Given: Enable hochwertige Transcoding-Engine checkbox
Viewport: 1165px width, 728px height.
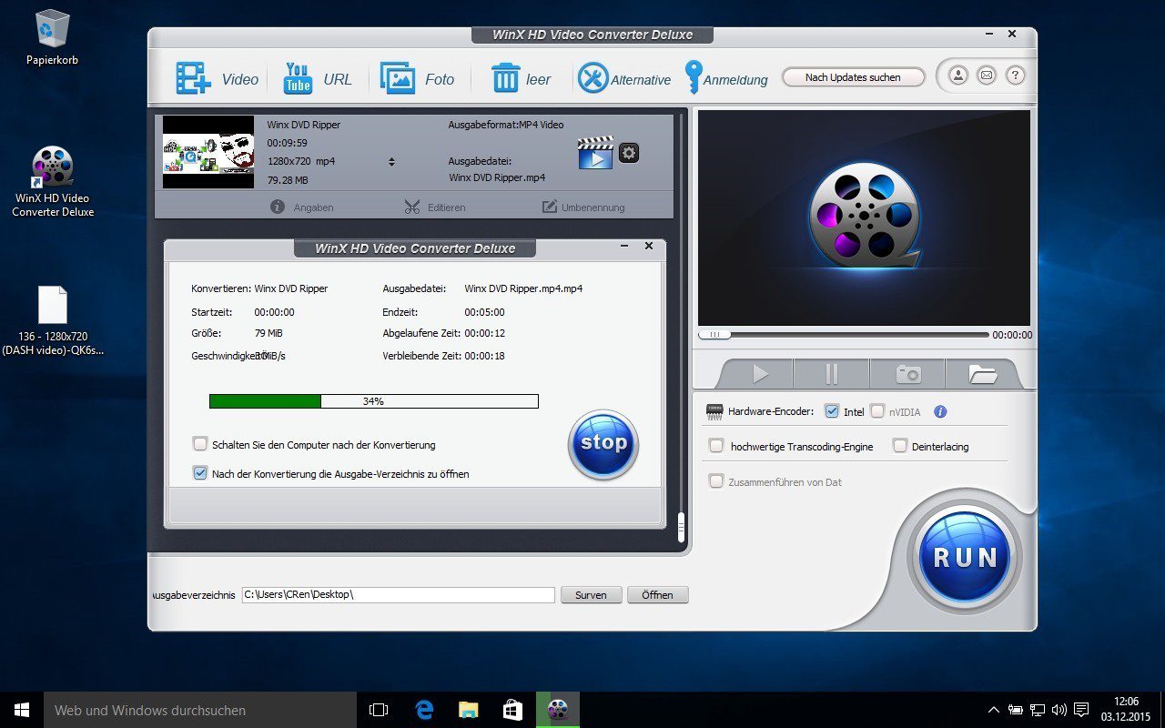Looking at the screenshot, I should [x=716, y=446].
